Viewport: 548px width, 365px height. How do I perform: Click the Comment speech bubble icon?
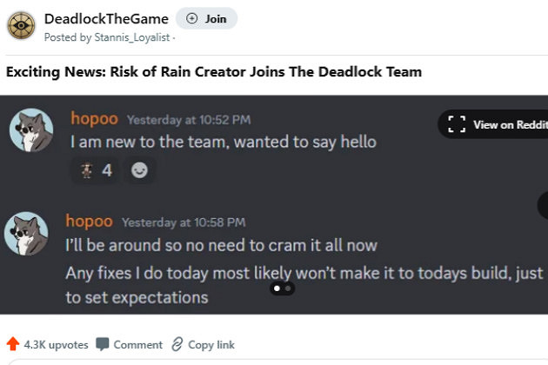(103, 344)
